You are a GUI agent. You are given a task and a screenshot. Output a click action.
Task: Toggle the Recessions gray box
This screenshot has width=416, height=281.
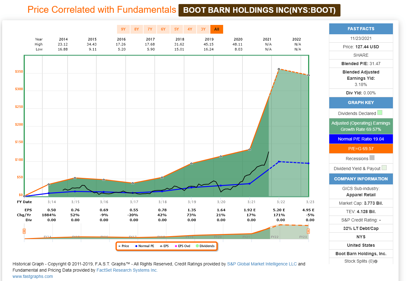coord(372,158)
